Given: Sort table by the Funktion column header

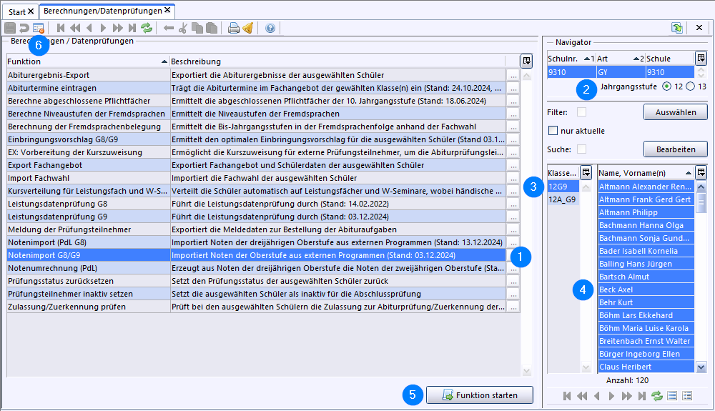Looking at the screenshot, I should tap(88, 61).
